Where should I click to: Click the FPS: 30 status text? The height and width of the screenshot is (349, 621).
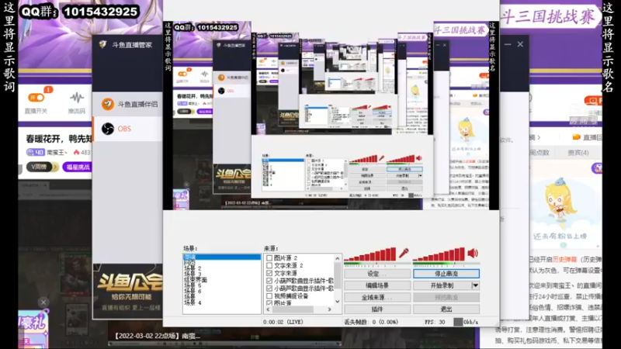[x=435, y=322]
